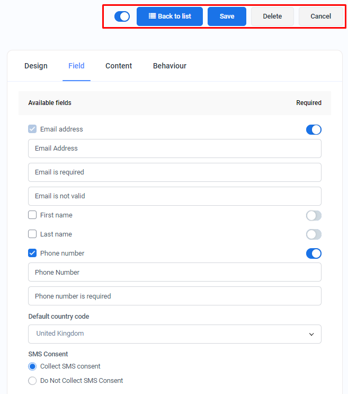Toggle Email address required switch
348x394 pixels.
314,130
